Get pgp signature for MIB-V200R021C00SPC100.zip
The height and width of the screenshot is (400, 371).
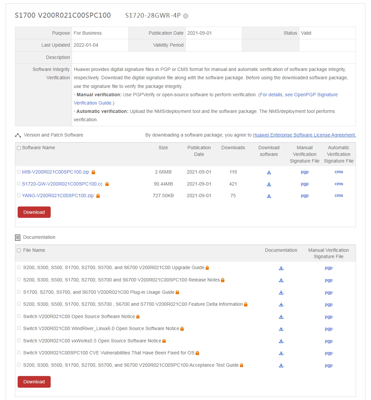click(305, 172)
